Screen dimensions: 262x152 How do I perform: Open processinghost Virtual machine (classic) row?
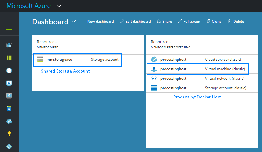coord(202,69)
